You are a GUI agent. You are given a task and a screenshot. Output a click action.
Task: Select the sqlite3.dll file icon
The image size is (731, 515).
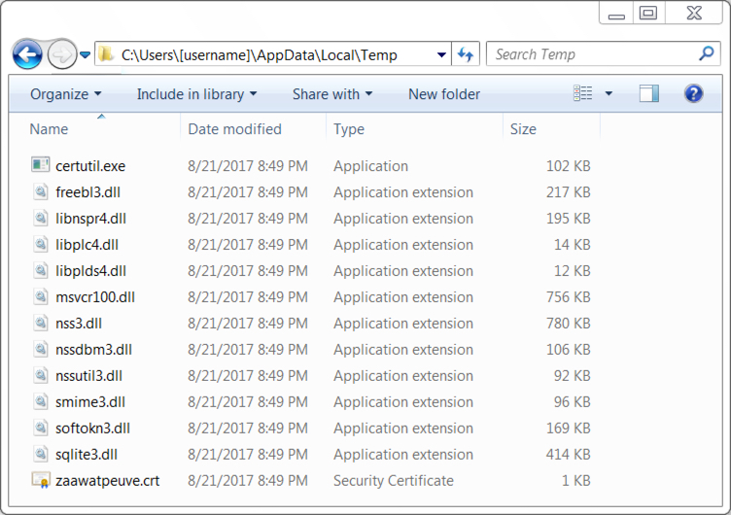41,454
